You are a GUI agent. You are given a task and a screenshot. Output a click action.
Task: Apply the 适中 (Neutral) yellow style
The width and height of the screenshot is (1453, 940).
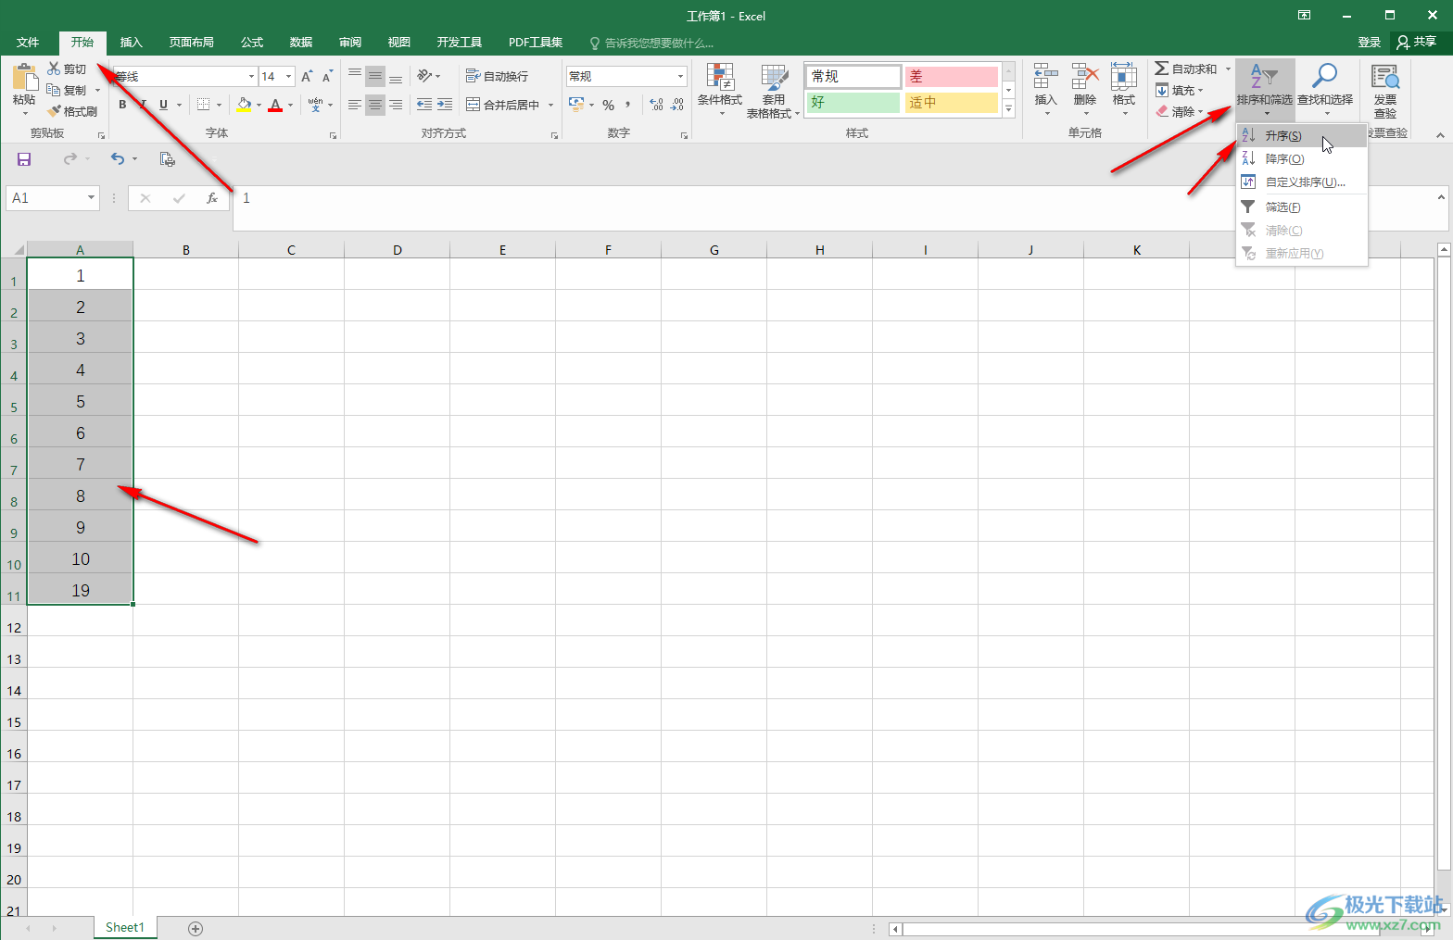click(x=952, y=103)
